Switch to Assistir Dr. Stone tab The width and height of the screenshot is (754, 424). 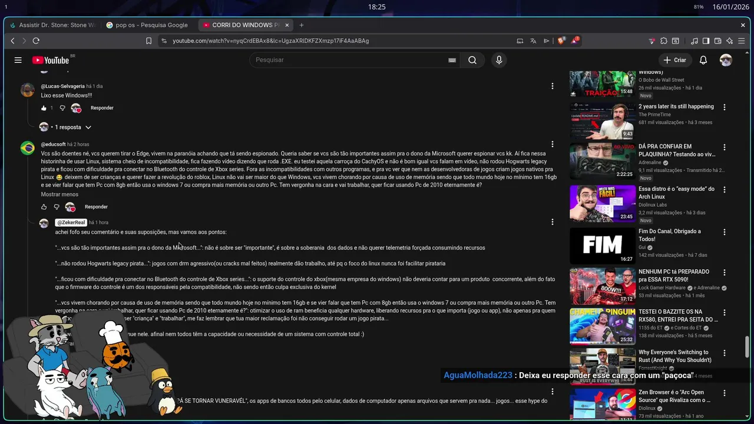tap(52, 25)
